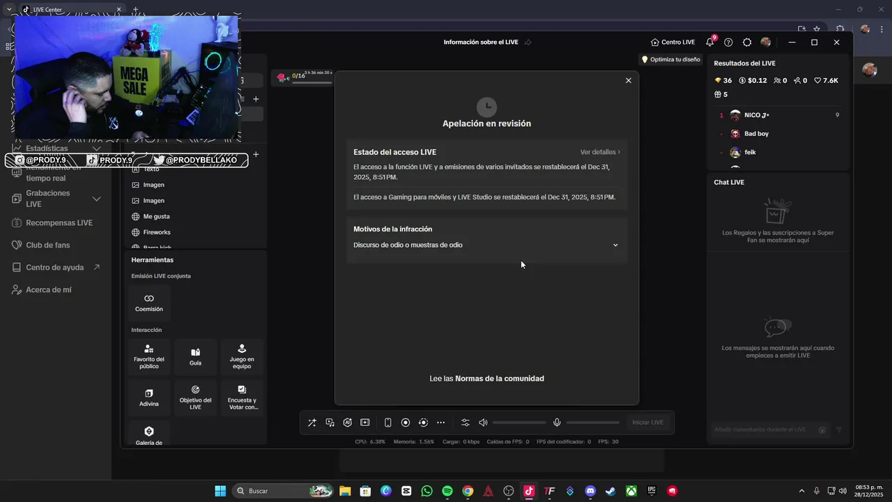
Task: Click the record button icon
Action: click(406, 423)
